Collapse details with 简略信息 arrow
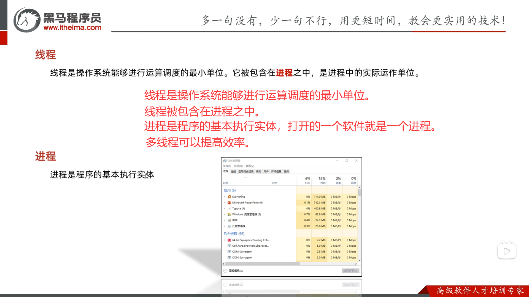 click(225, 271)
